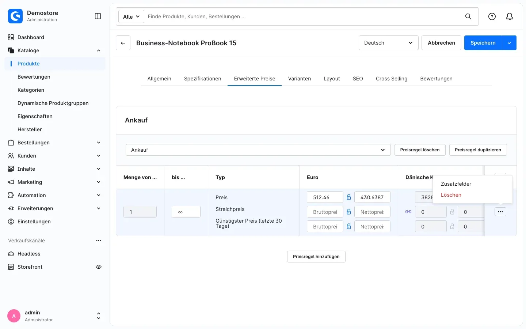This screenshot has height=329, width=526.
Task: Open the Alle search filter dropdown
Action: pos(131,16)
